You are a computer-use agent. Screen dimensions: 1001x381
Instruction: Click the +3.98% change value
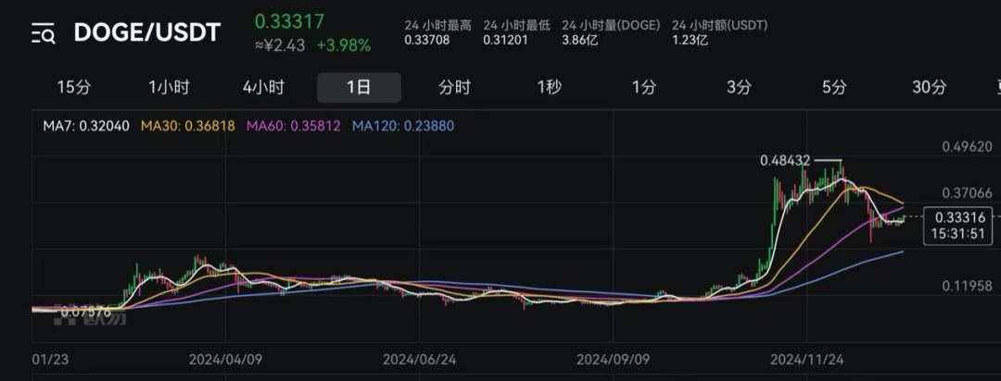(x=344, y=46)
